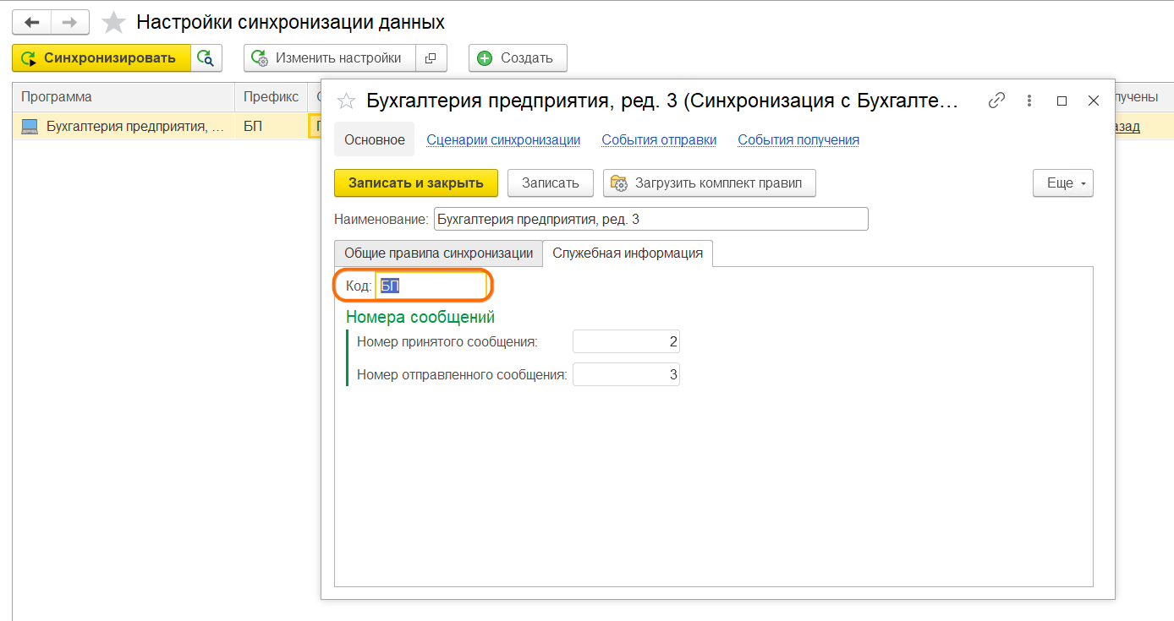Open Сценарии синхронизации link
This screenshot has width=1174, height=621.
pos(503,140)
